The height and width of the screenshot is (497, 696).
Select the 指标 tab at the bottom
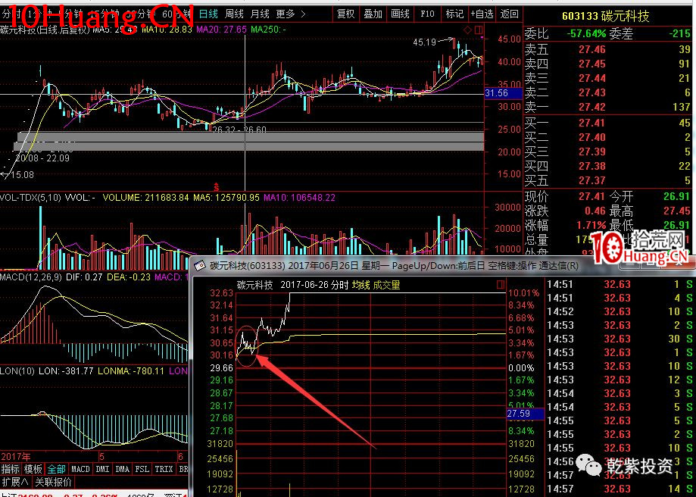pos(10,469)
